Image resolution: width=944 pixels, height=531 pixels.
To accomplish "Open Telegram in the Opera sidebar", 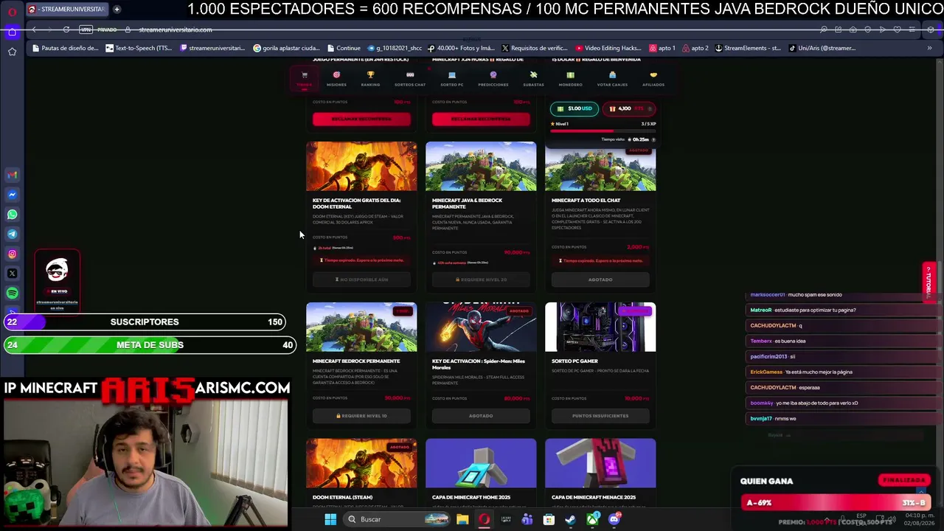I will click(12, 234).
